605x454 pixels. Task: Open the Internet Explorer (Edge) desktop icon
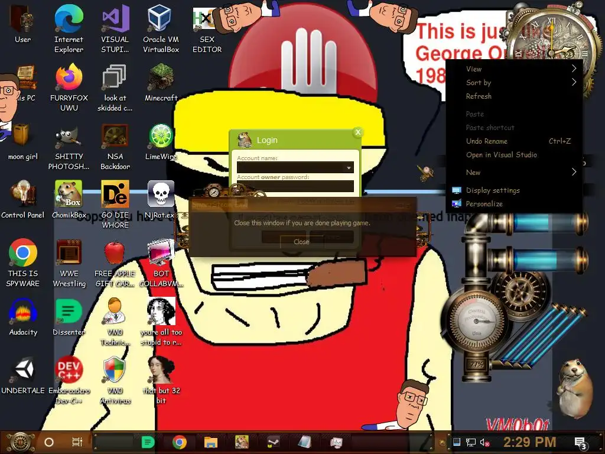point(69,28)
